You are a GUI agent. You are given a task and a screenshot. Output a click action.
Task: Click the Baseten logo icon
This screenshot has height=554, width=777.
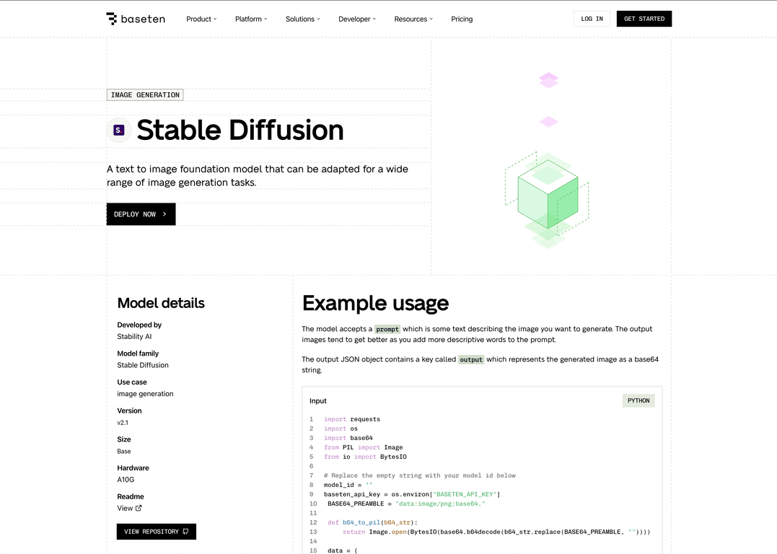pos(112,19)
